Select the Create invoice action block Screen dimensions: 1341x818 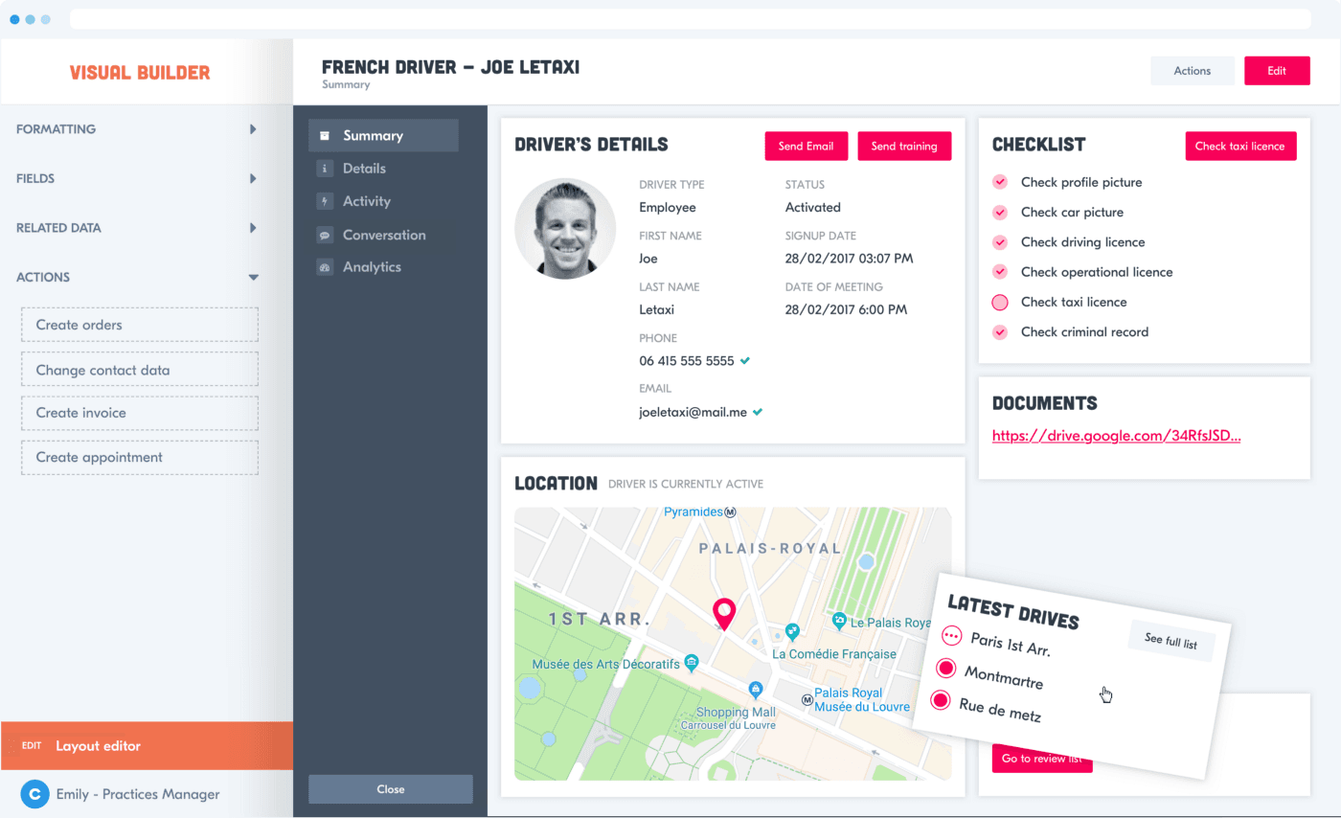pyautogui.click(x=140, y=413)
